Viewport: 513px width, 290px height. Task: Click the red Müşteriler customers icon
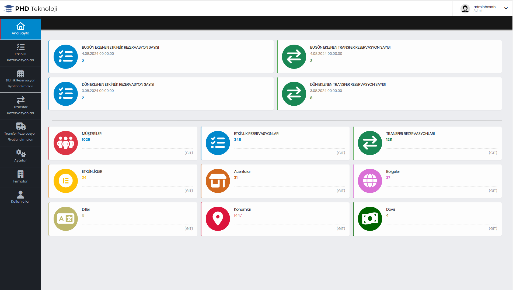coord(65,143)
